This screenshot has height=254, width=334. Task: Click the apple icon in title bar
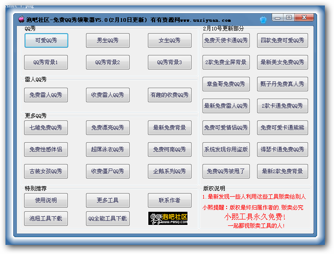pos(21,20)
